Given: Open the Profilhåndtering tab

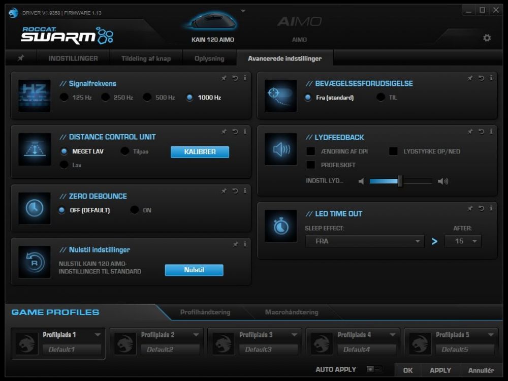Looking at the screenshot, I should point(205,312).
